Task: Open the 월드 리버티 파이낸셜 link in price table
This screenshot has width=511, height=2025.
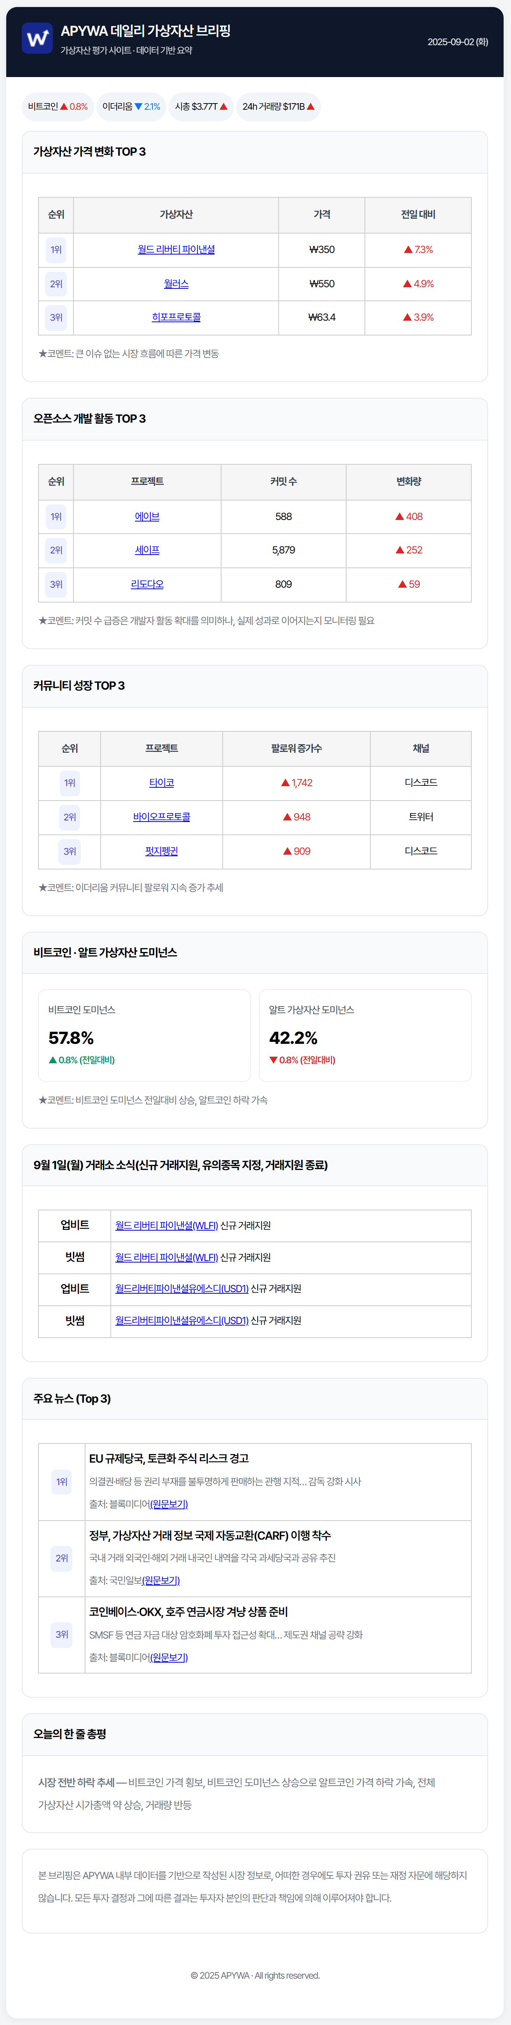Action: coord(176,249)
